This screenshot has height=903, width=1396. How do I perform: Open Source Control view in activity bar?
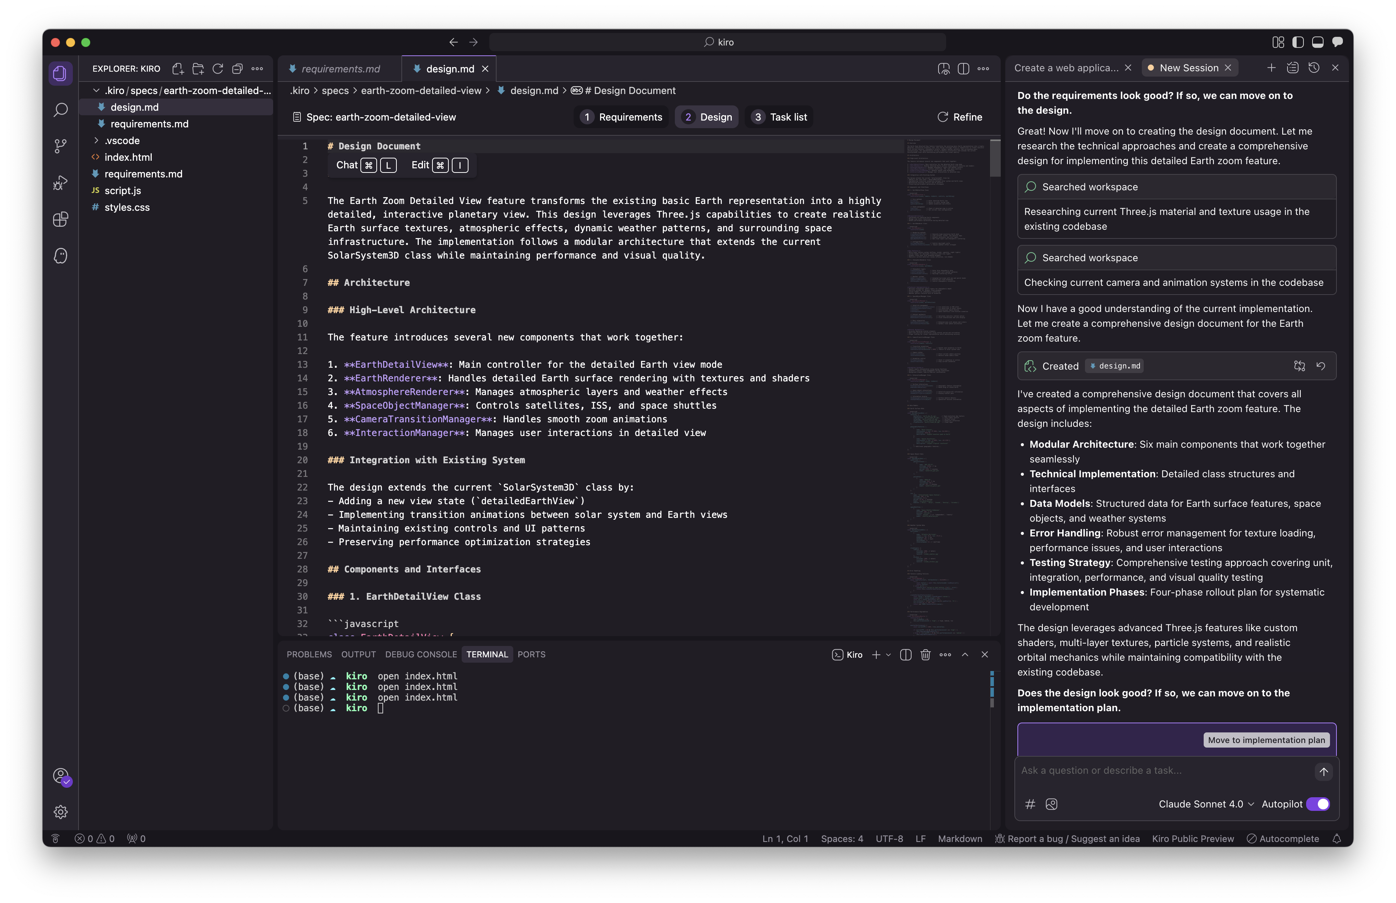60,146
